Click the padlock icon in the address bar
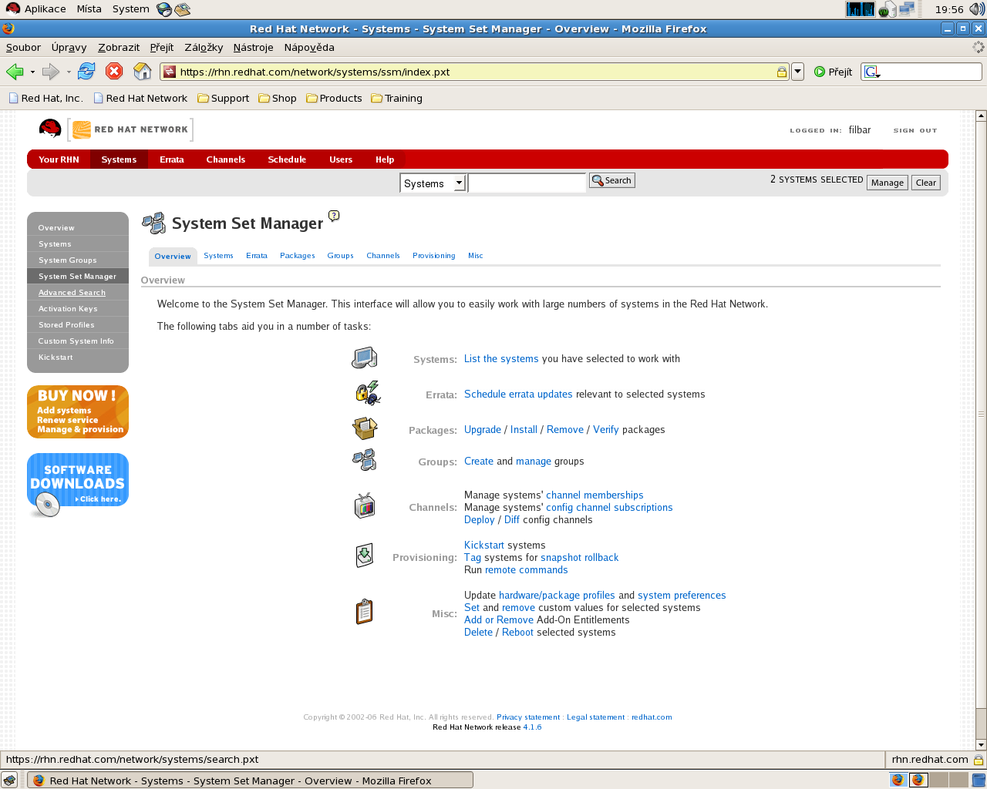Image resolution: width=987 pixels, height=789 pixels. [x=782, y=72]
